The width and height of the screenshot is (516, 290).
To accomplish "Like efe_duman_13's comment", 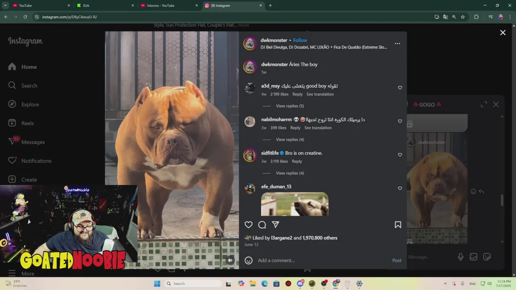I will [400, 188].
